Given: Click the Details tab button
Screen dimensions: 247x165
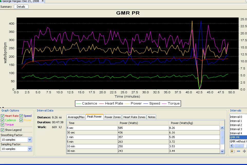Looking at the screenshot, I should click(x=21, y=7).
